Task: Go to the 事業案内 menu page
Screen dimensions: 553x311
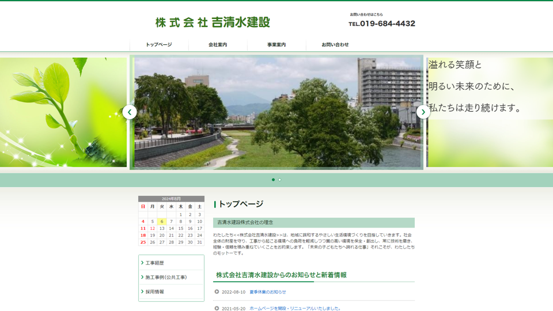Action: click(276, 45)
